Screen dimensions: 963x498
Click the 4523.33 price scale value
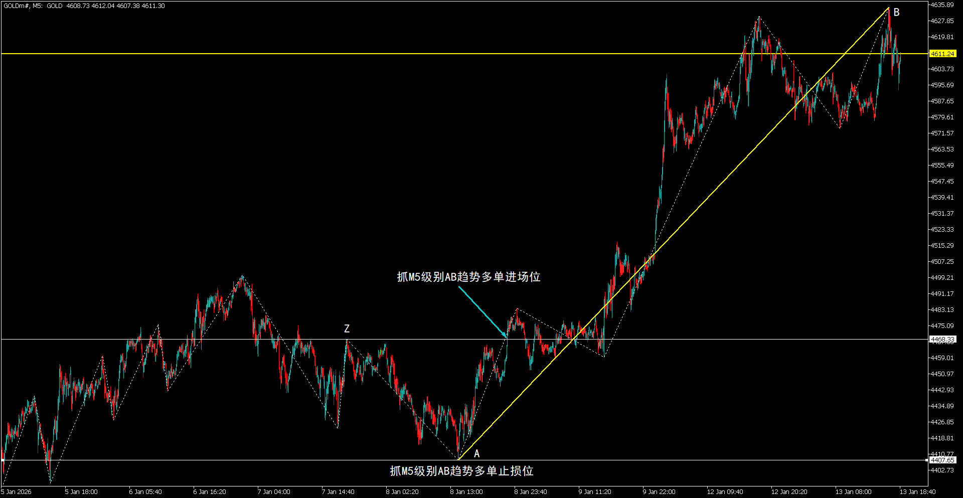tap(942, 229)
